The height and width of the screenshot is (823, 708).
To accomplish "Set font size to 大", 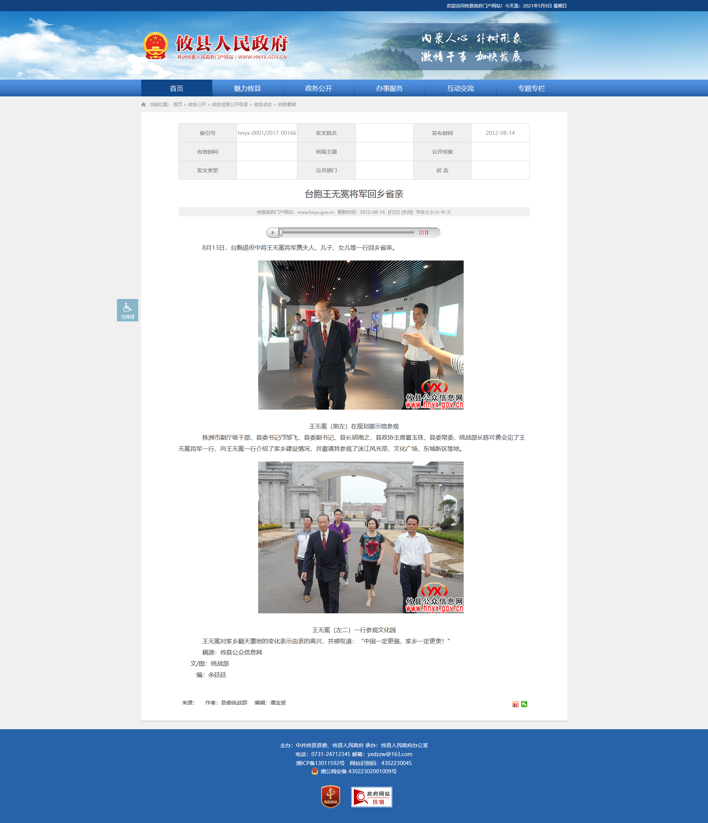I will pos(449,212).
